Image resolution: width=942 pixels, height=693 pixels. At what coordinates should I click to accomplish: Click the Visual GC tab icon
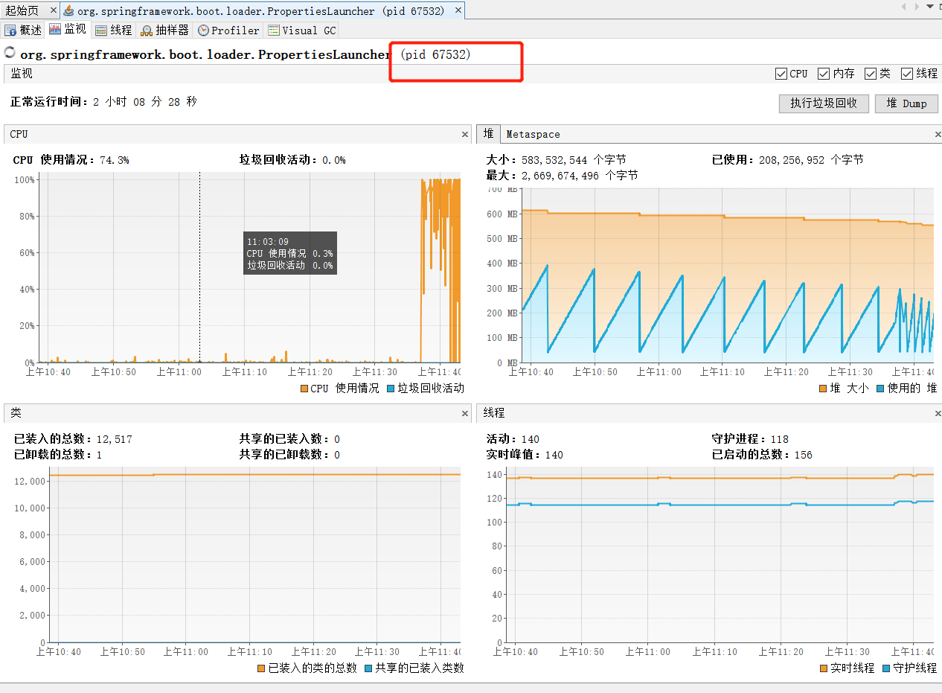coord(274,31)
